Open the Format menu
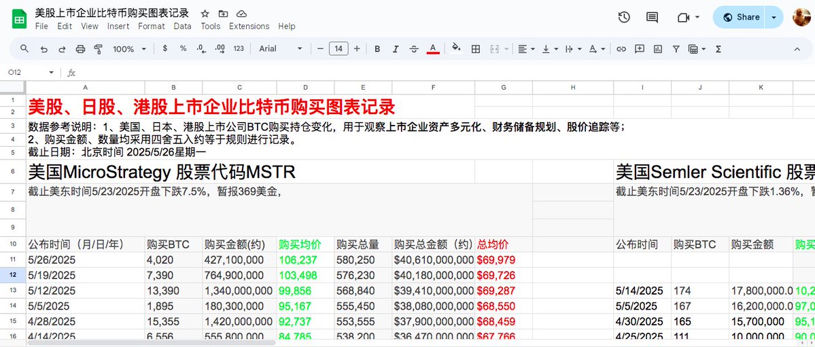Screen dimensions: 815x347 (x=152, y=26)
